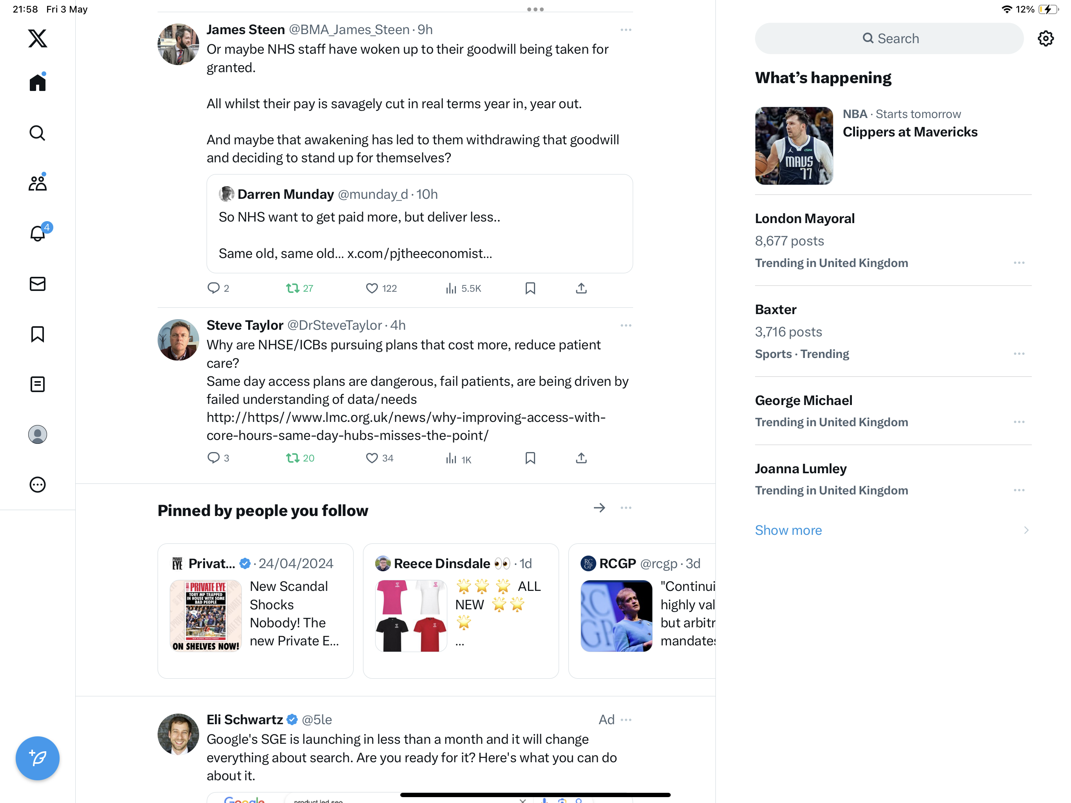Image resolution: width=1071 pixels, height=803 pixels.
Task: Open Messages envelope icon
Action: [38, 283]
